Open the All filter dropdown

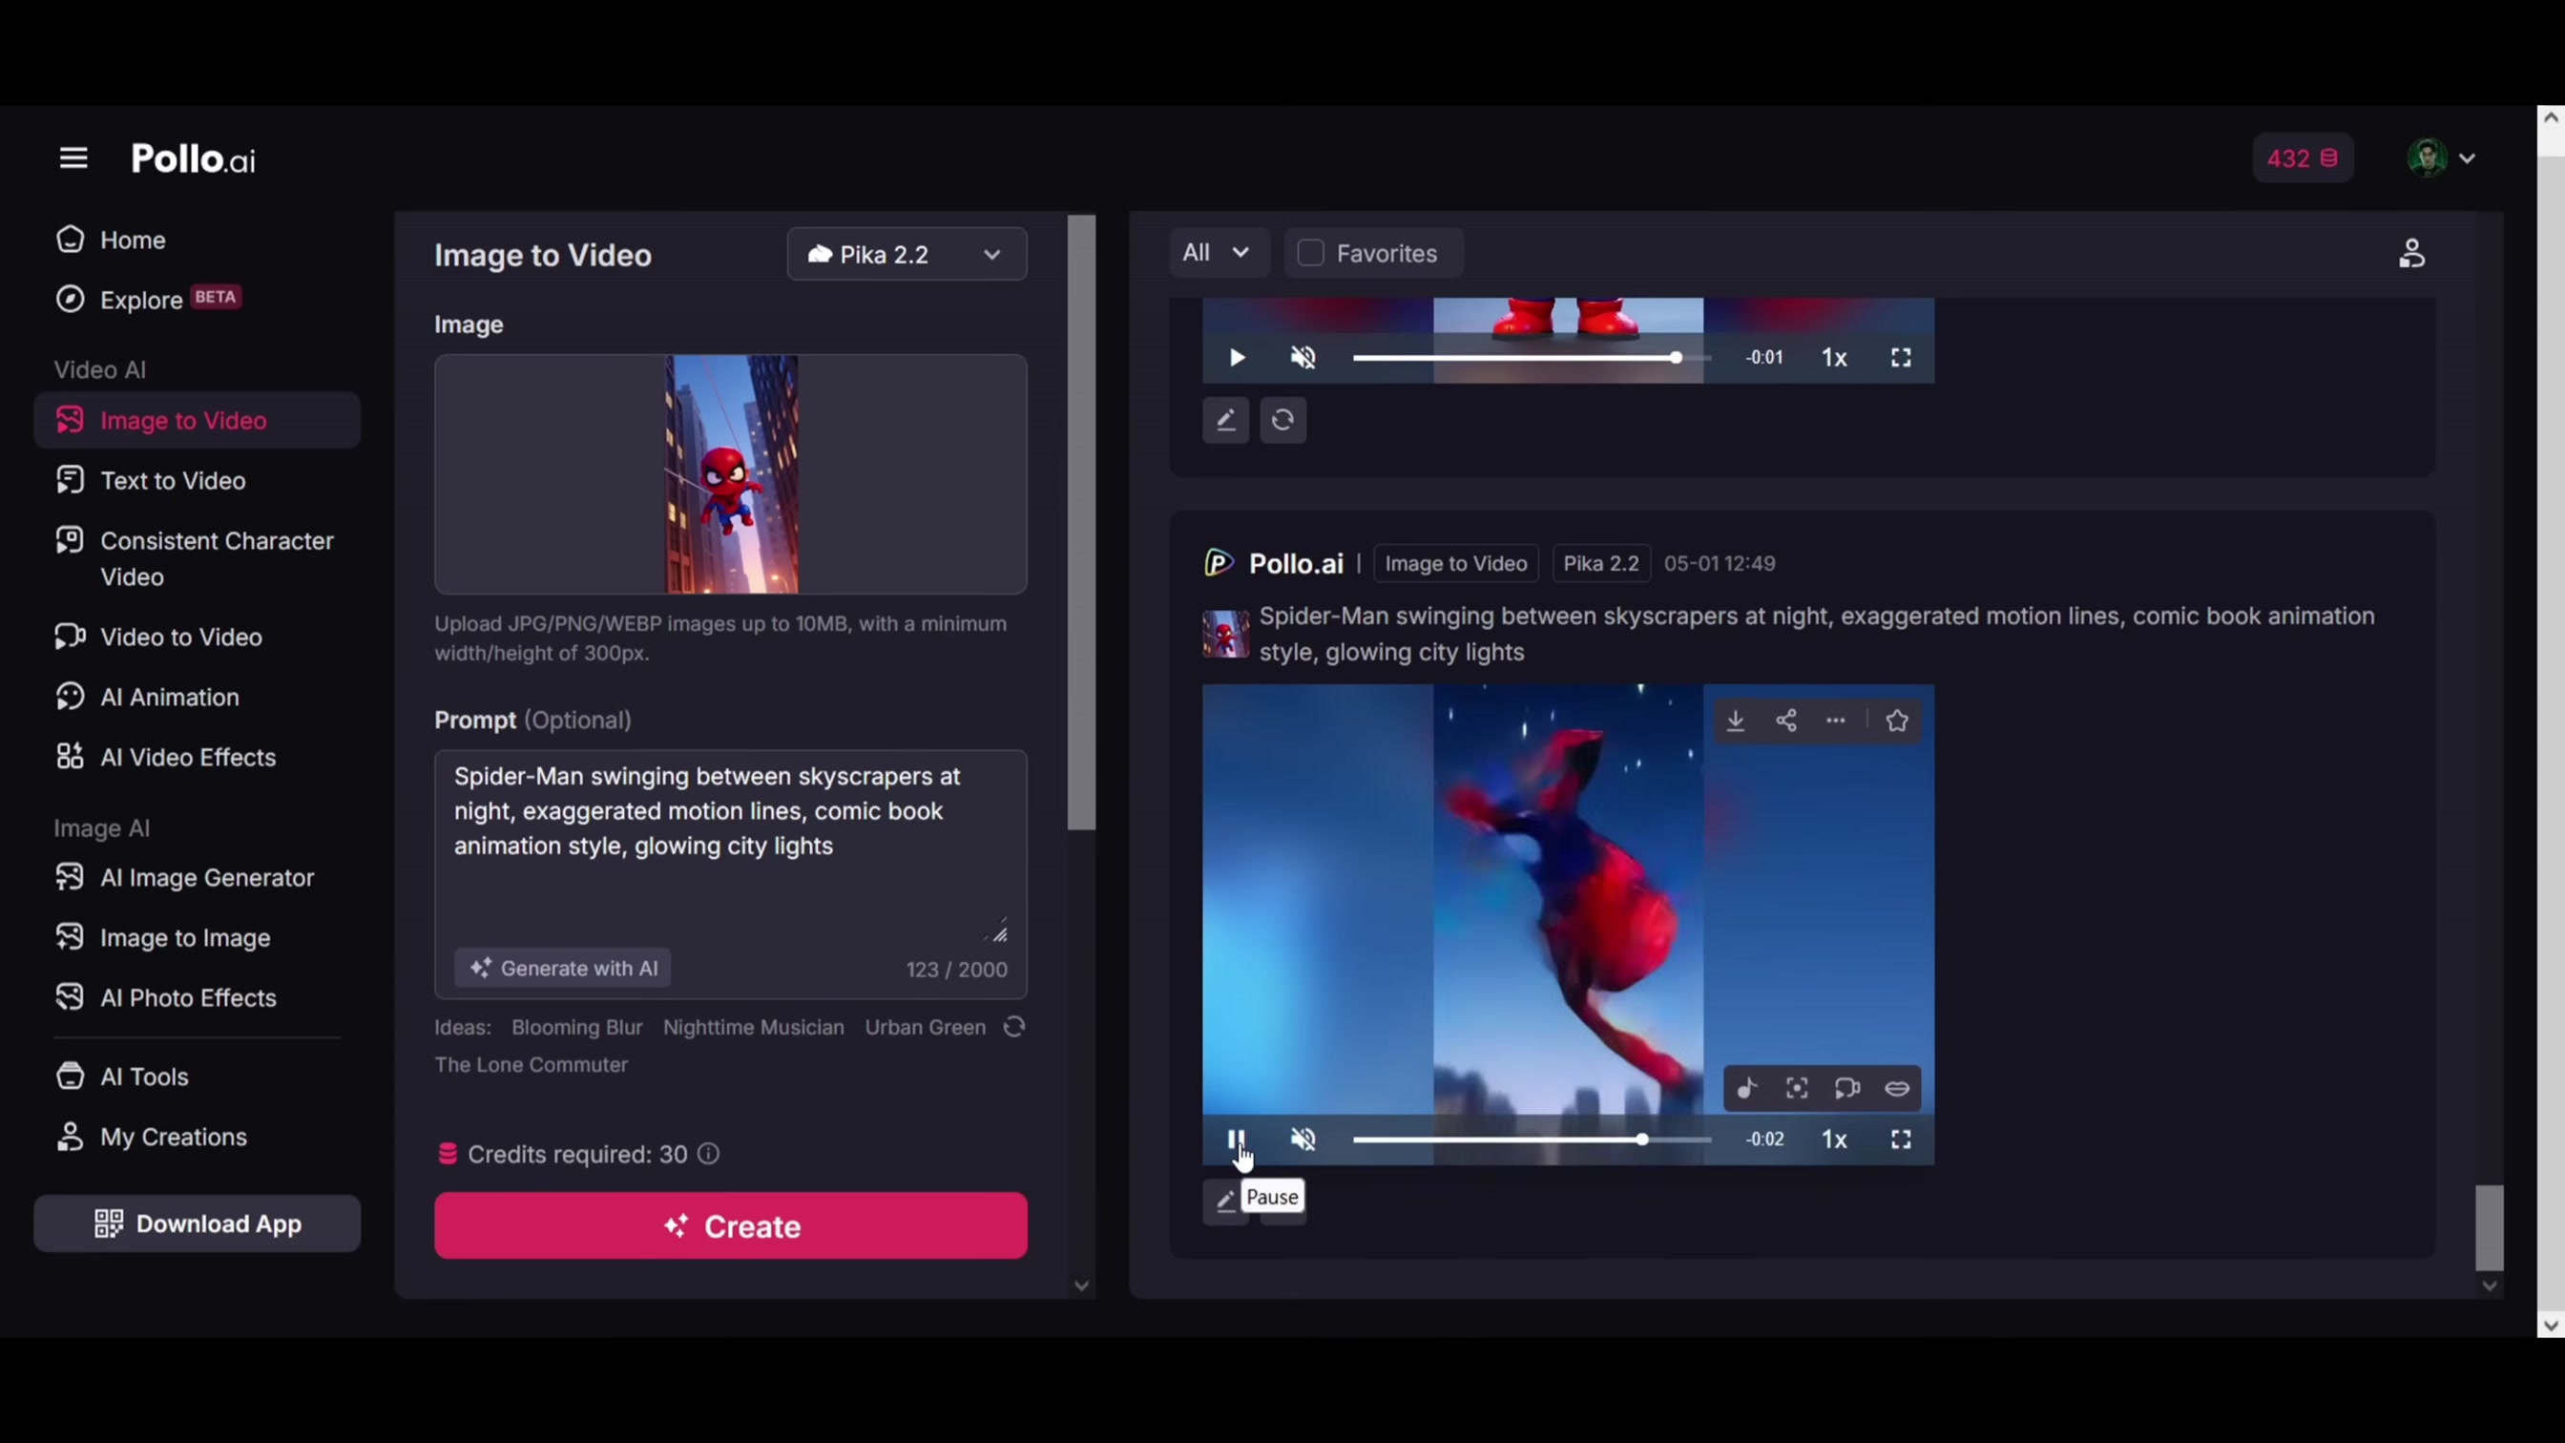coord(1217,253)
